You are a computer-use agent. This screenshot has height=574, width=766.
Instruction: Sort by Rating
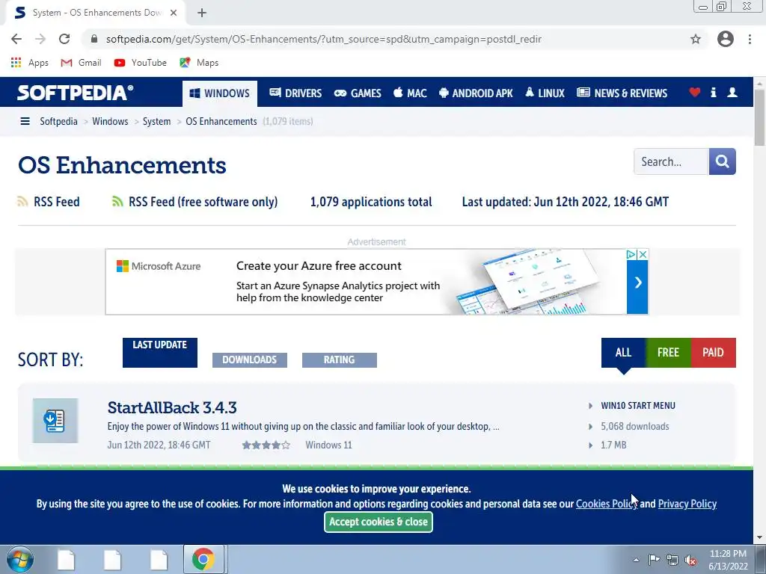[x=340, y=359]
